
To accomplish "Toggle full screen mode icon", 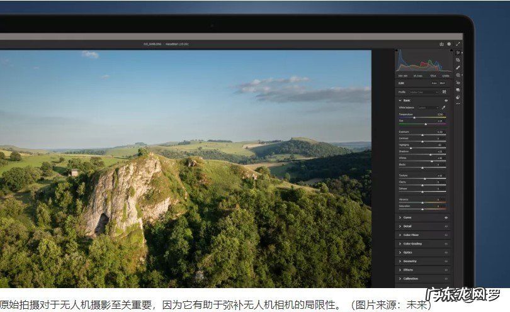I will tap(458, 44).
